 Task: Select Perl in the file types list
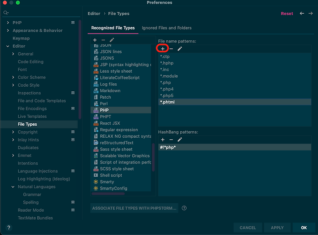(x=121, y=104)
